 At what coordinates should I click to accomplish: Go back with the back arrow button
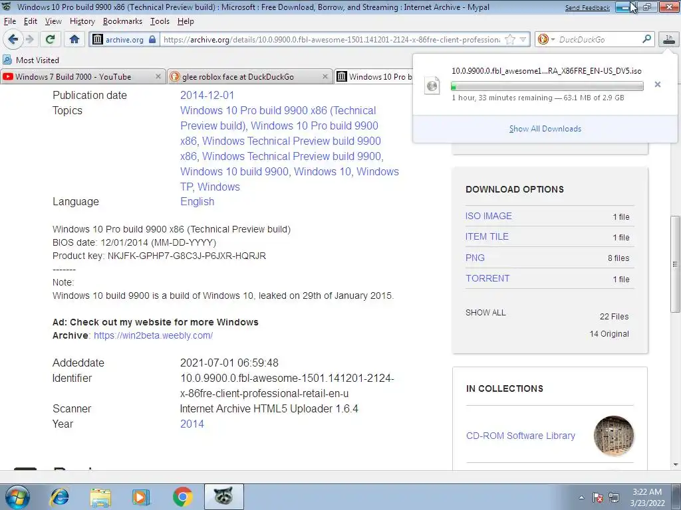(x=13, y=39)
